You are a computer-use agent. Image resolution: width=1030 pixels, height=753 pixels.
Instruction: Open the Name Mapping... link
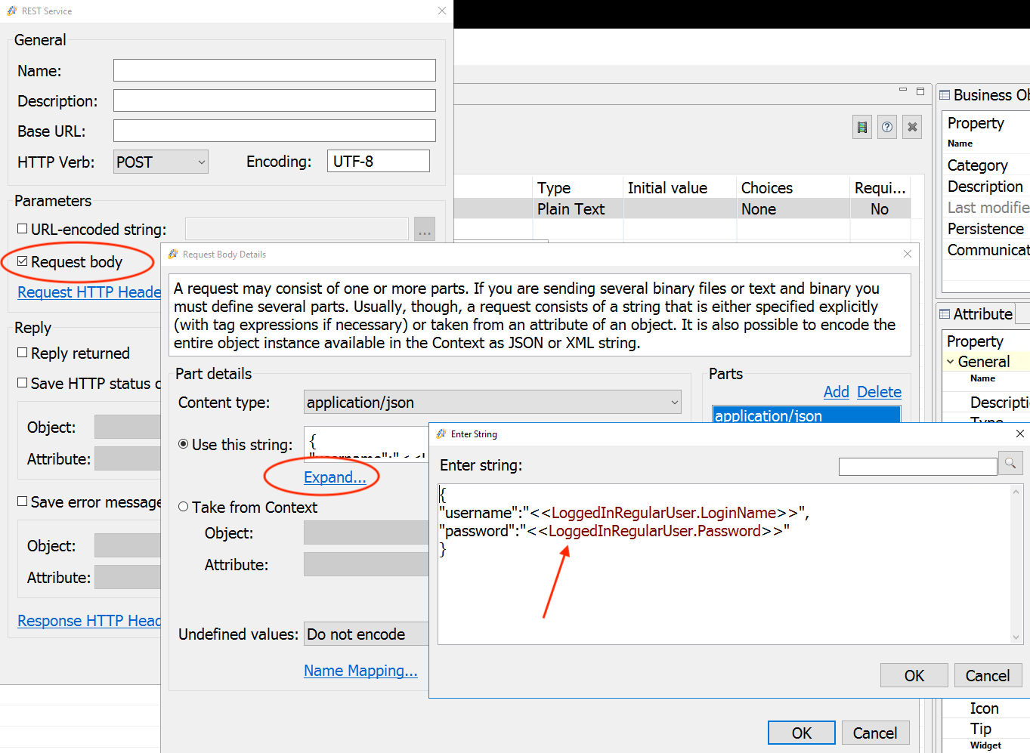360,671
